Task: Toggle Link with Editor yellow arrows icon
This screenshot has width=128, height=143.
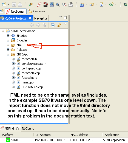Action: (x=59, y=25)
